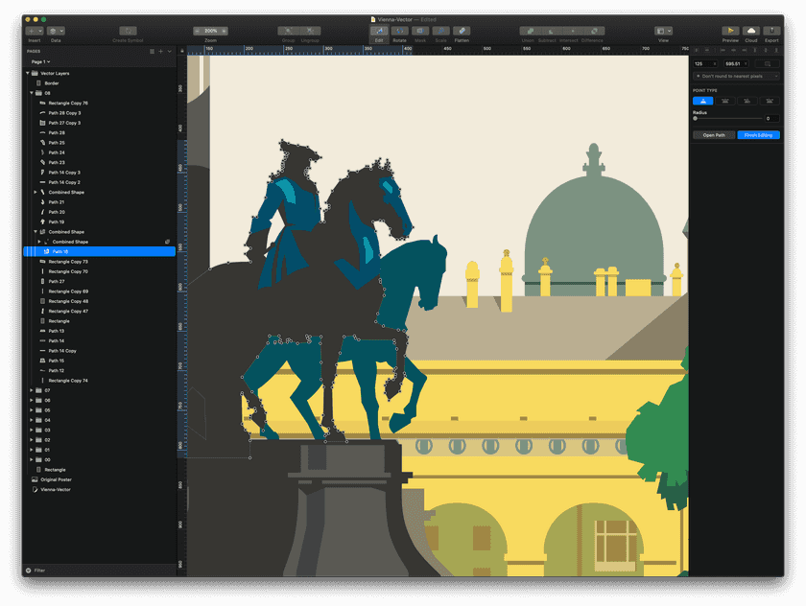The height and width of the screenshot is (606, 806).
Task: Apply the Union boolean operation
Action: (531, 31)
